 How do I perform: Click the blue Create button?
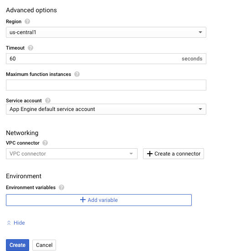pyautogui.click(x=17, y=245)
